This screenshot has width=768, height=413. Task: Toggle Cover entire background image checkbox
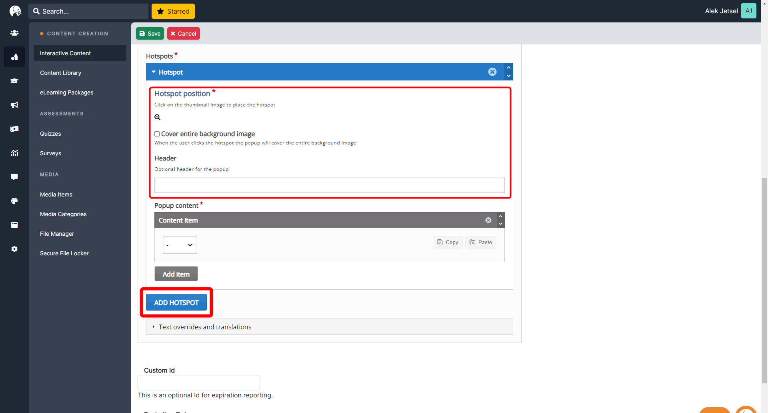tap(157, 134)
